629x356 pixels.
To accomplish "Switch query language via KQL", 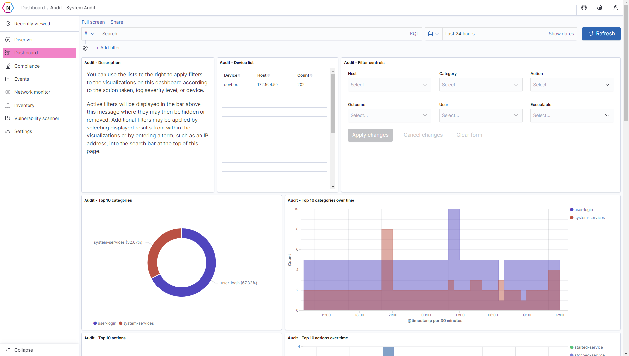I will pos(414,34).
